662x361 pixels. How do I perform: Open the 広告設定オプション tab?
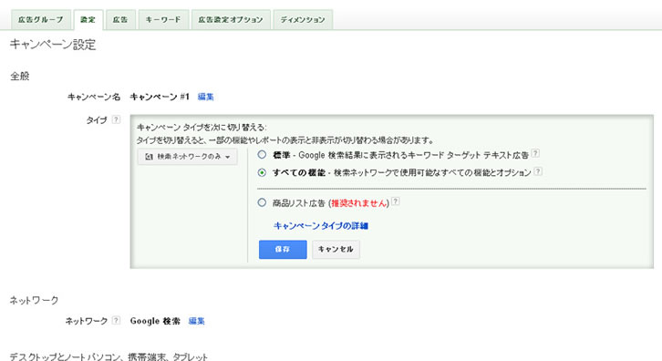coord(231,20)
